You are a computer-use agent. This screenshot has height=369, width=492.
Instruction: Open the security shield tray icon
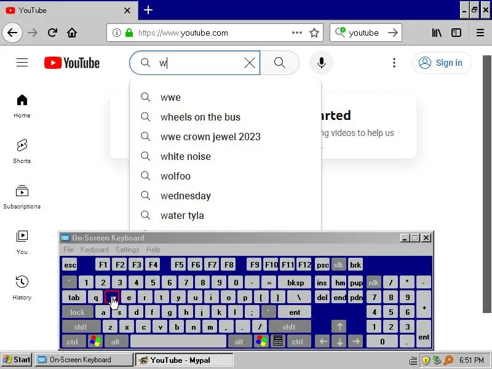[x=426, y=360]
